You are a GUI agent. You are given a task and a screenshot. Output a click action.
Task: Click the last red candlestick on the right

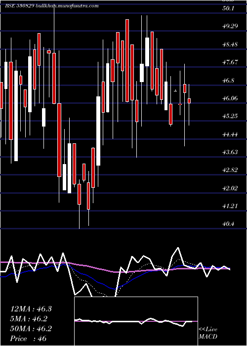(x=189, y=101)
